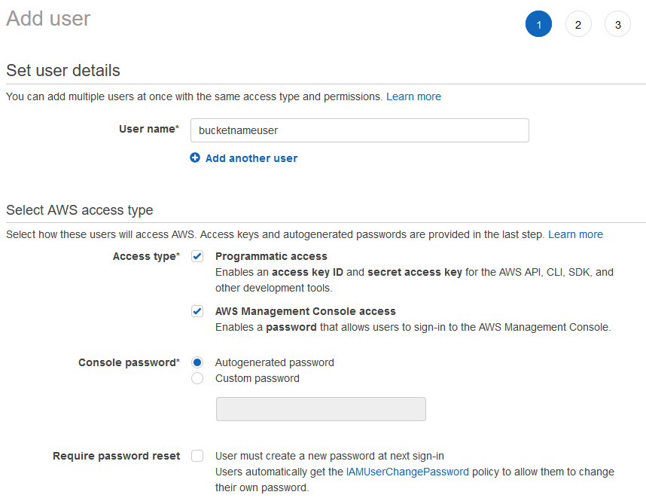Open step 3 of the Add user wizard

(x=617, y=25)
